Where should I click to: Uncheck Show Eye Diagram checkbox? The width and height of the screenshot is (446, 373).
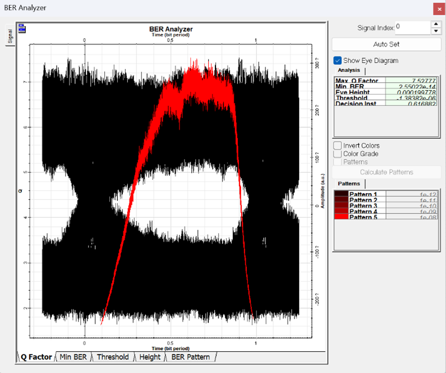[x=337, y=60]
